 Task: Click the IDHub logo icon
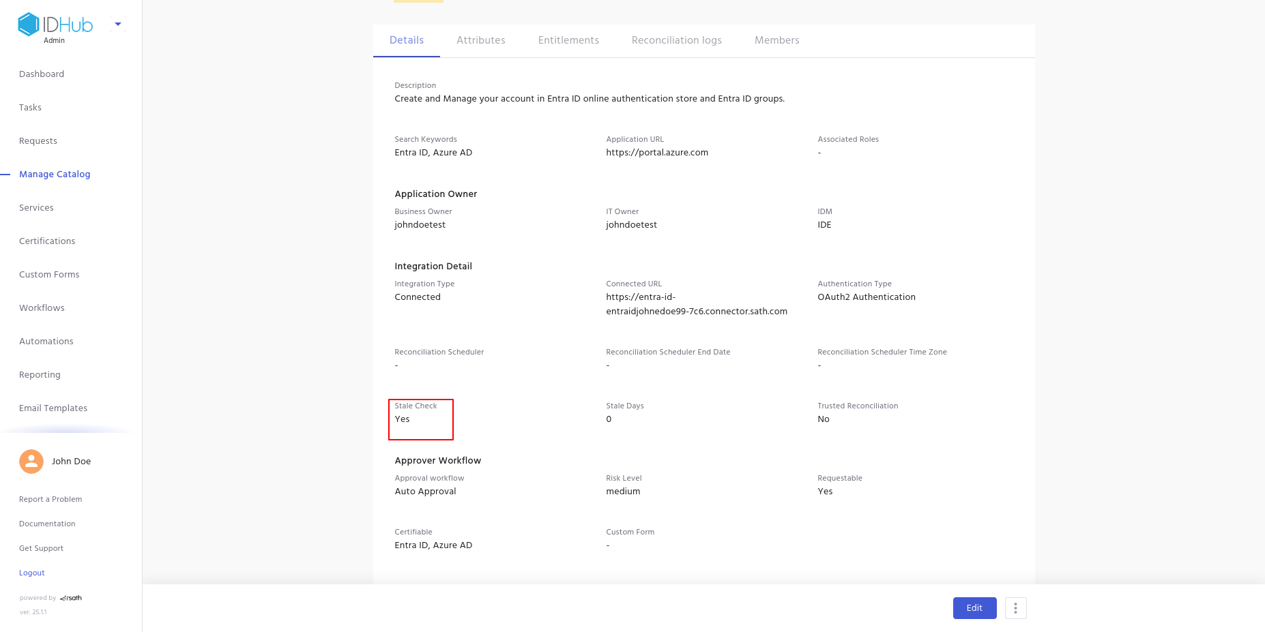click(29, 25)
